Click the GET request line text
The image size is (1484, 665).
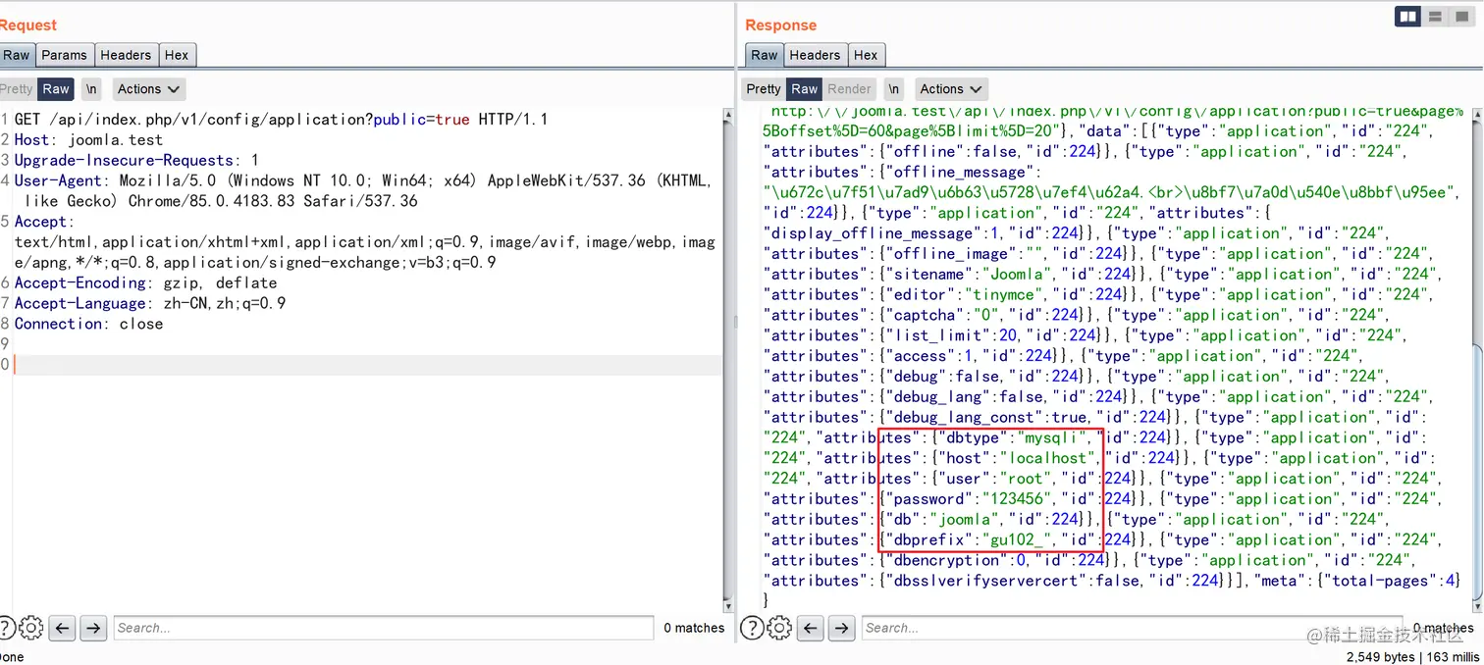coord(281,120)
